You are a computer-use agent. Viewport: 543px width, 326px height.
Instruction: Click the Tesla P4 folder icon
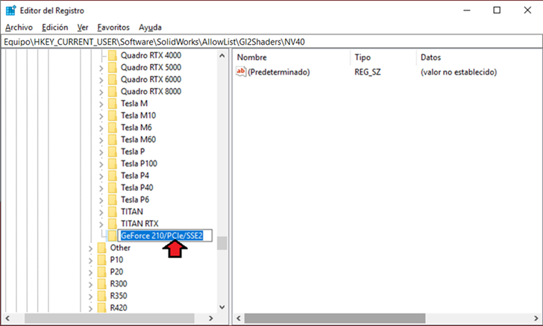112,175
